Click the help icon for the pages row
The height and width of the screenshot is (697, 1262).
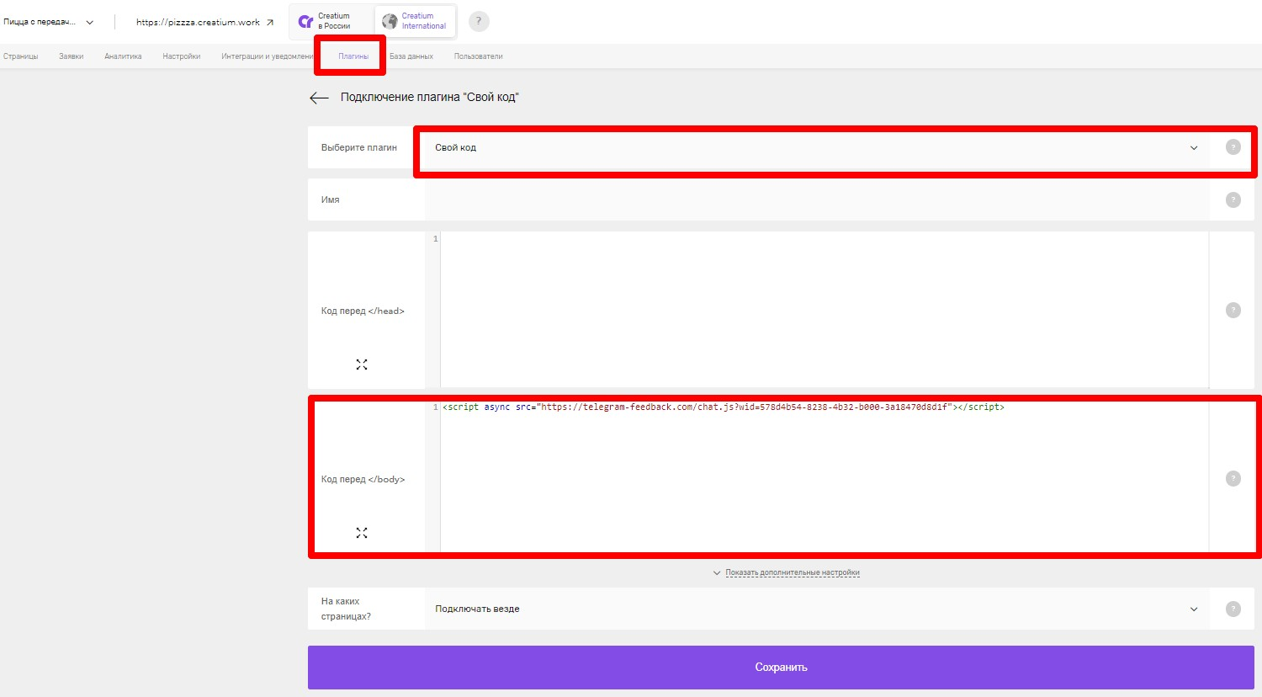(1233, 609)
